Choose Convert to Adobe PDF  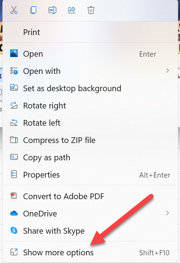coord(90,196)
